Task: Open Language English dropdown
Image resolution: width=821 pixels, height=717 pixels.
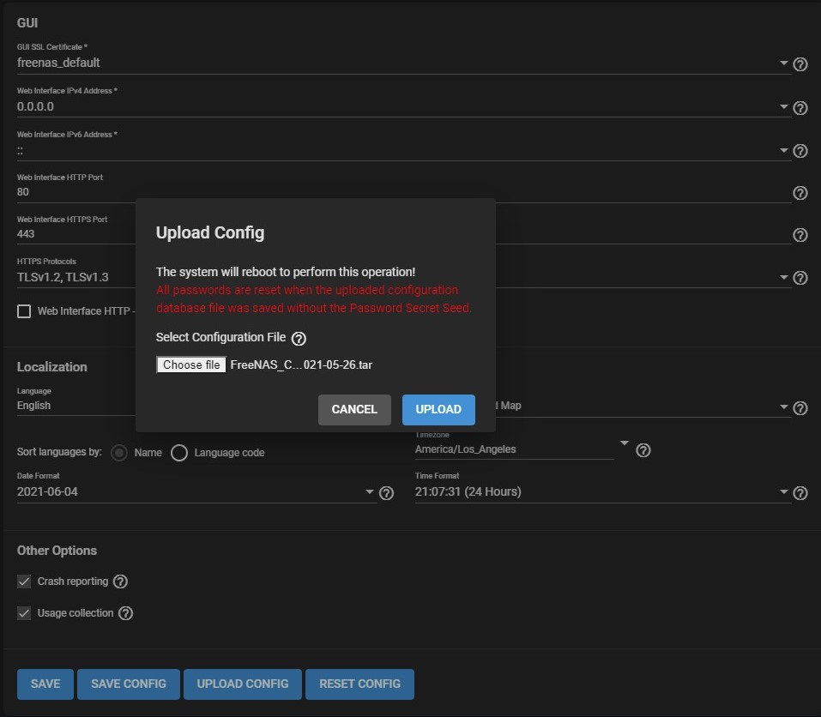Action: (75, 406)
